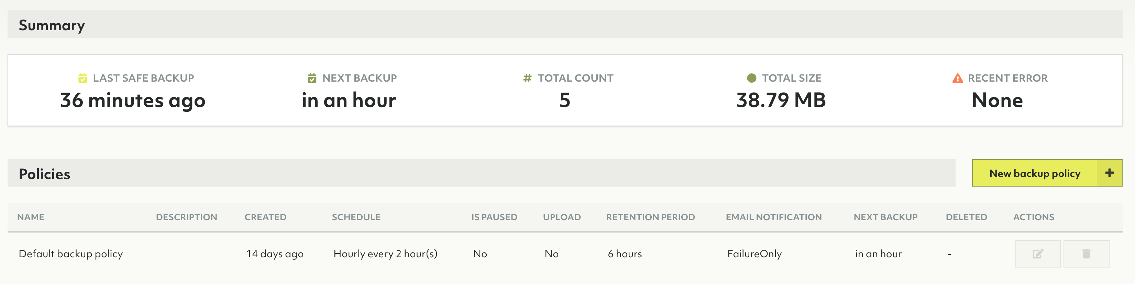1135x284 pixels.
Task: Click the RETENTION PERIOD column header
Action: pyautogui.click(x=650, y=217)
